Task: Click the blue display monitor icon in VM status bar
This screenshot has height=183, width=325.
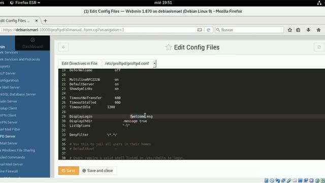Action: click(300, 180)
